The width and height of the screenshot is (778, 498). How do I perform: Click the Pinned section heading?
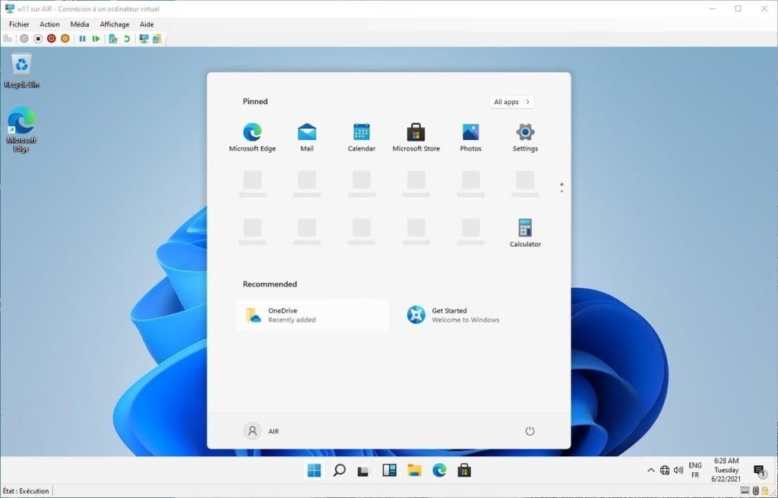coord(255,101)
